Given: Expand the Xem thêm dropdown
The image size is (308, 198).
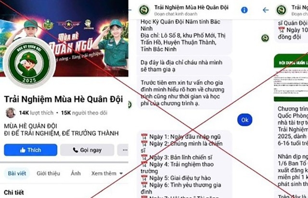Looking at the screenshot, I should [x=107, y=173].
